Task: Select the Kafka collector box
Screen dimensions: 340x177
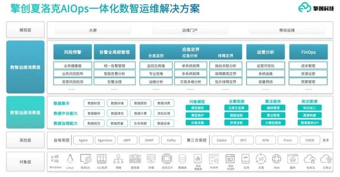Action: pos(171,140)
